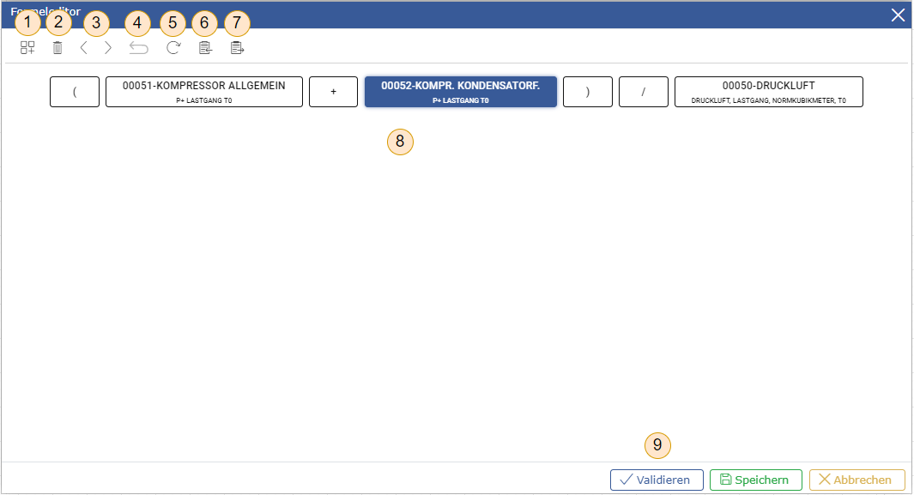This screenshot has width=914, height=495.
Task: Click the clipboard export icon
Action: coord(237,48)
